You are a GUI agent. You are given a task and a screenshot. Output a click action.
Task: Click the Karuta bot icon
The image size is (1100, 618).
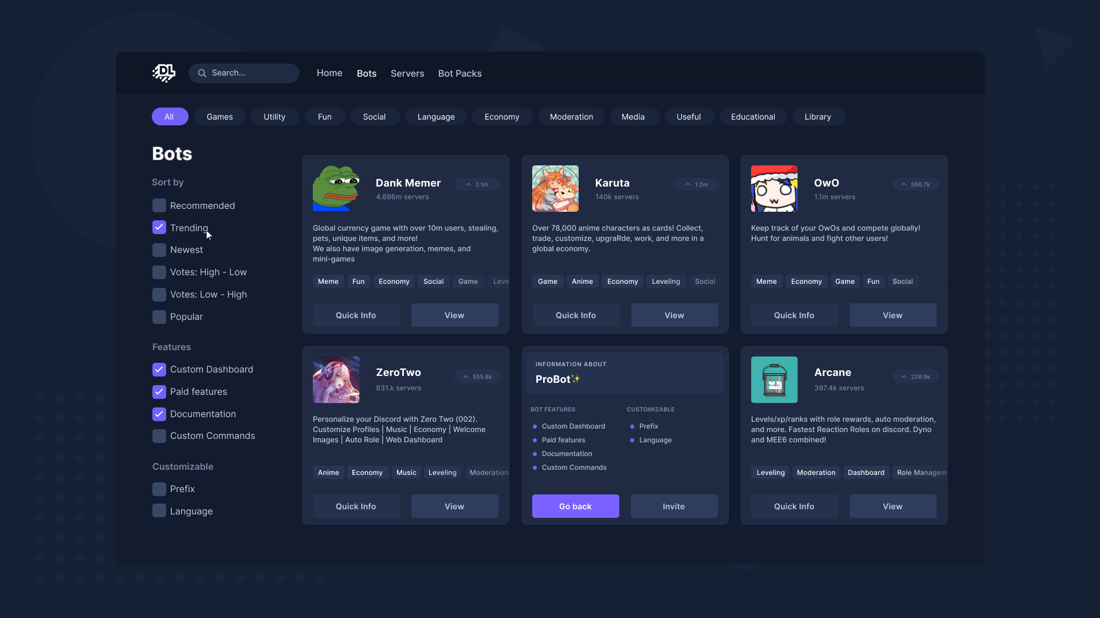tap(555, 189)
